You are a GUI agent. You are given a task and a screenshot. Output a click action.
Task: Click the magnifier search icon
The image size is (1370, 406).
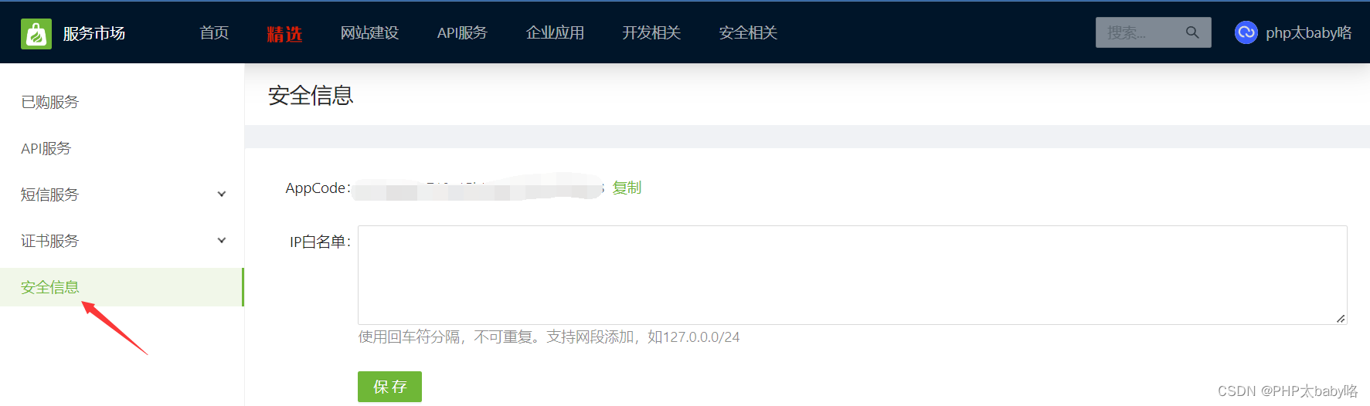1192,32
